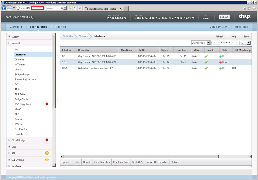Switch to the Dashboard tab
258x180 pixels.
(16, 27)
